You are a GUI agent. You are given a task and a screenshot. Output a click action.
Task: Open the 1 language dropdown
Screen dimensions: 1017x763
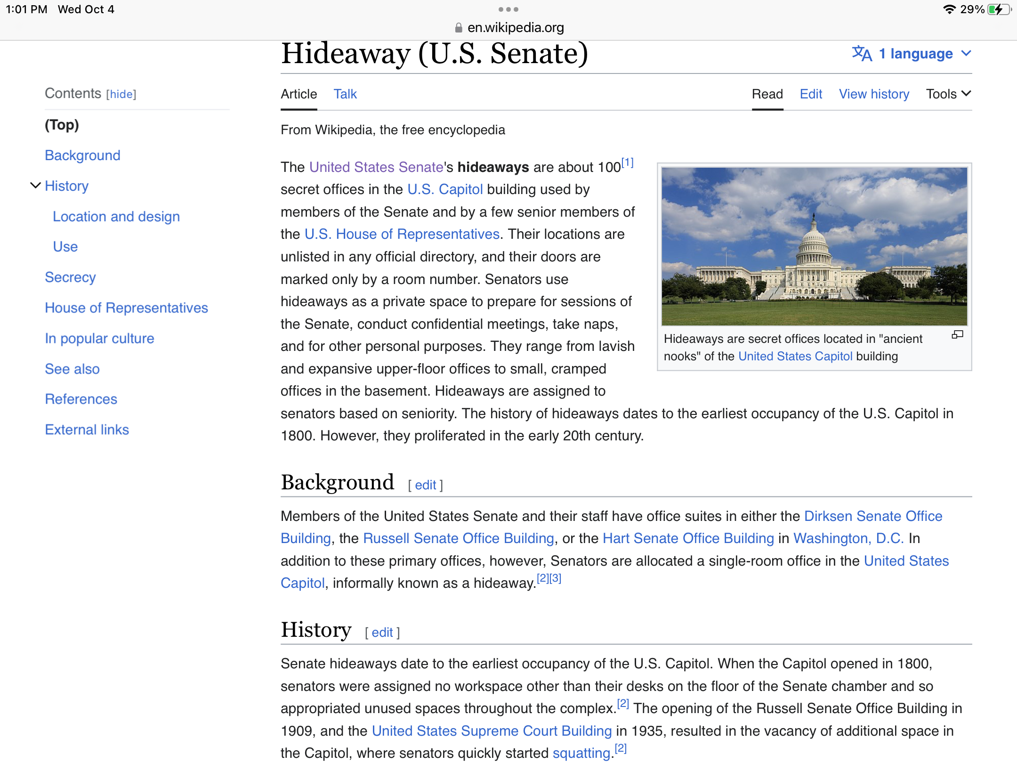click(x=925, y=54)
